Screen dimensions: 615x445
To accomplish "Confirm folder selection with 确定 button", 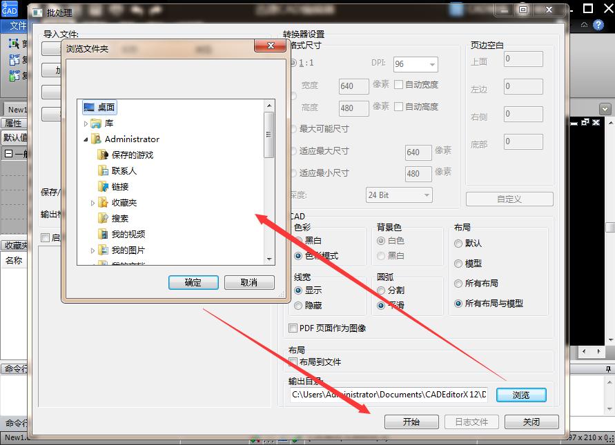I will coord(193,282).
